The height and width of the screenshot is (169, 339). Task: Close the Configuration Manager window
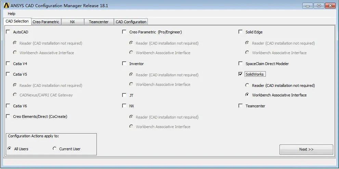click(x=330, y=5)
